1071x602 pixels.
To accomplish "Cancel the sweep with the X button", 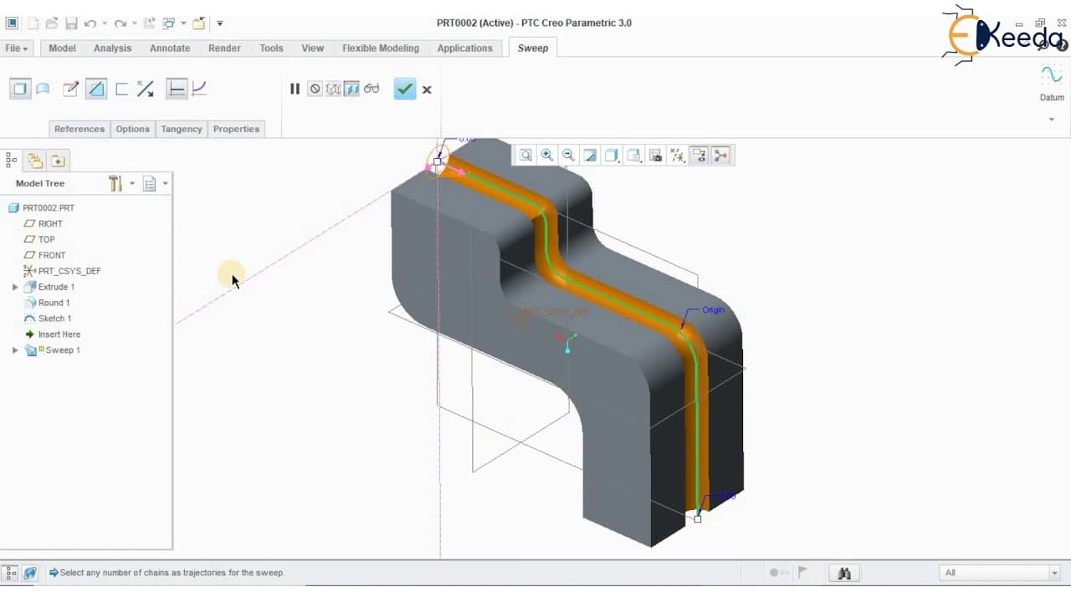I will coord(427,89).
